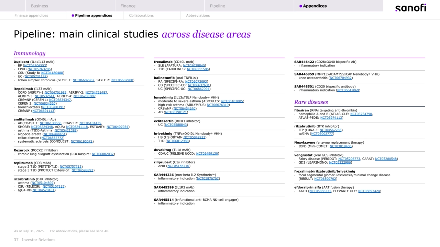Image resolution: width=440 pixels, height=247 pixels.
Task: Open lunsekimig AD link NCT06790121
Action: pyautogui.click(x=176, y=112)
